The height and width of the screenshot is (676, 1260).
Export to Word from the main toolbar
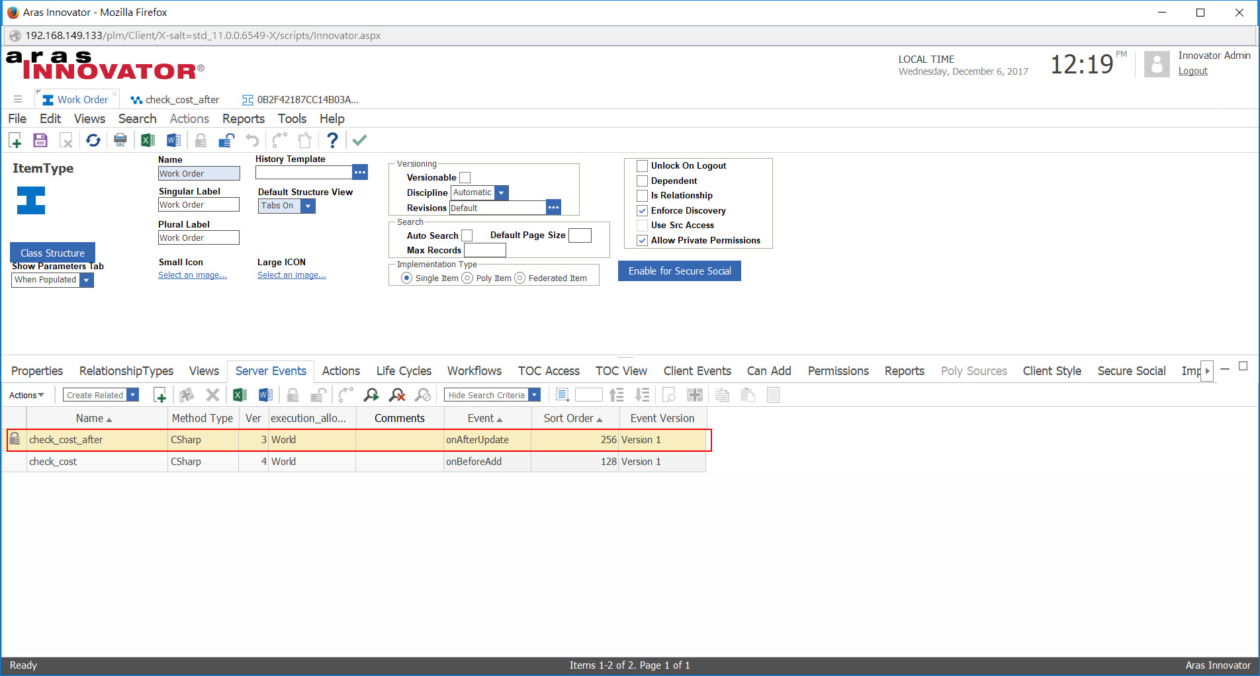[x=173, y=140]
